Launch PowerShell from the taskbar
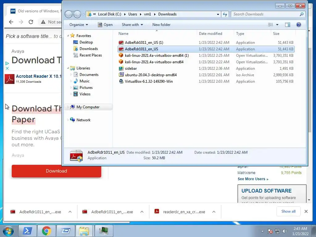Image resolution: width=316 pixels, height=237 pixels. coord(27,231)
